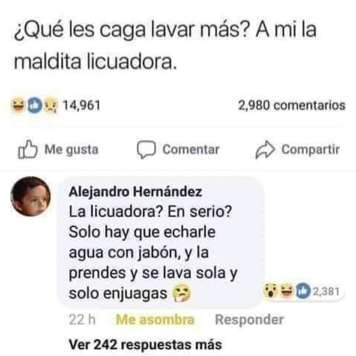
Task: Click the Compartir arrow icon
Action: pos(265,150)
